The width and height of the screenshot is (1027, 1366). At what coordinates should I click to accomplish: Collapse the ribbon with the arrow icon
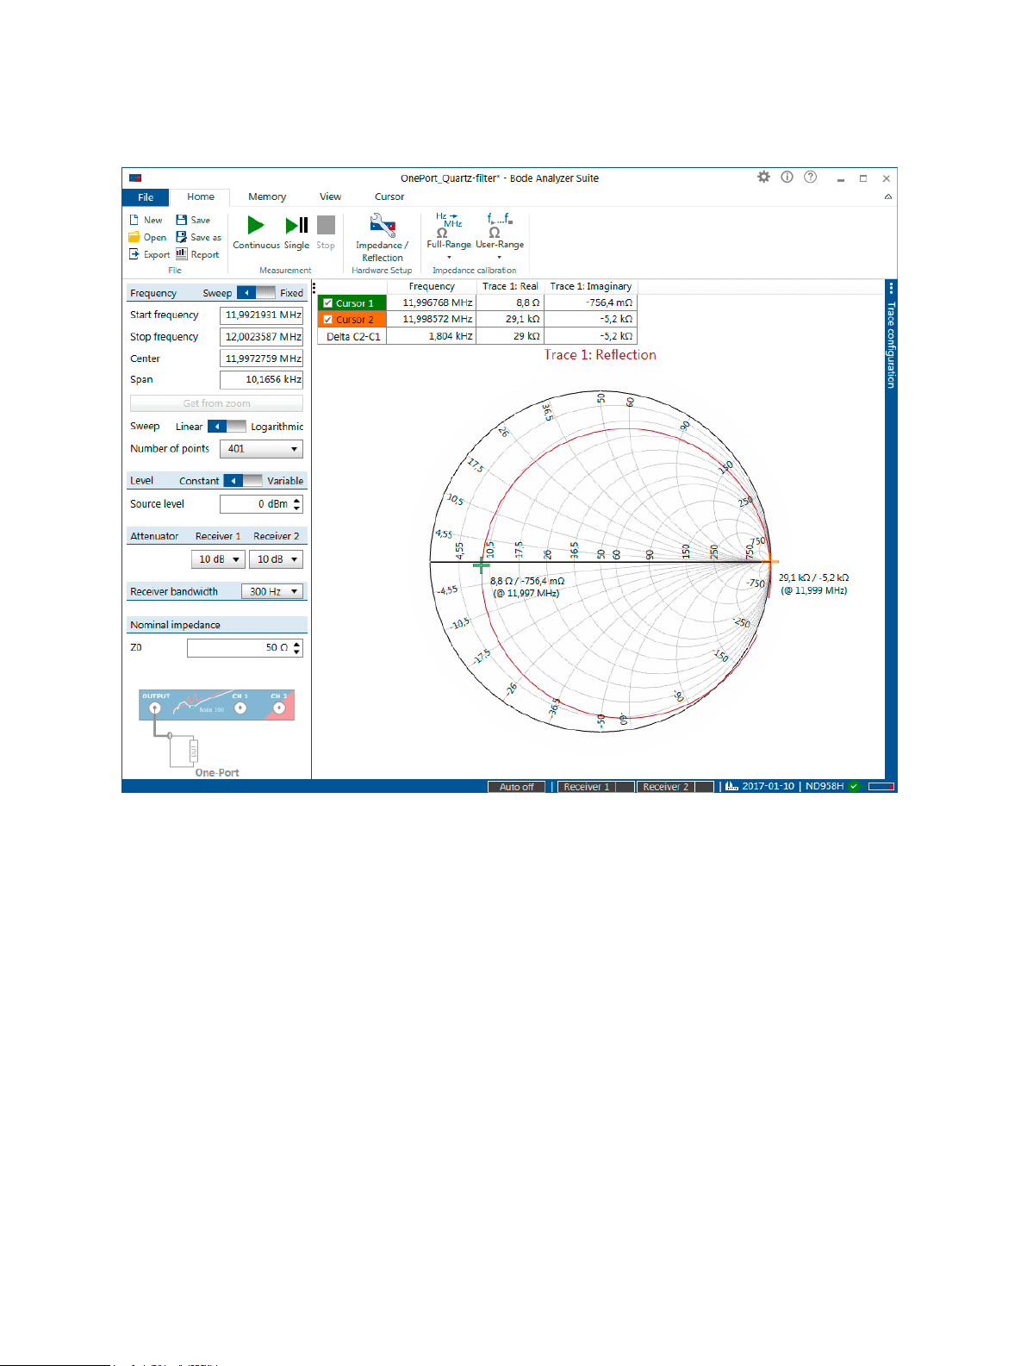pos(888,197)
